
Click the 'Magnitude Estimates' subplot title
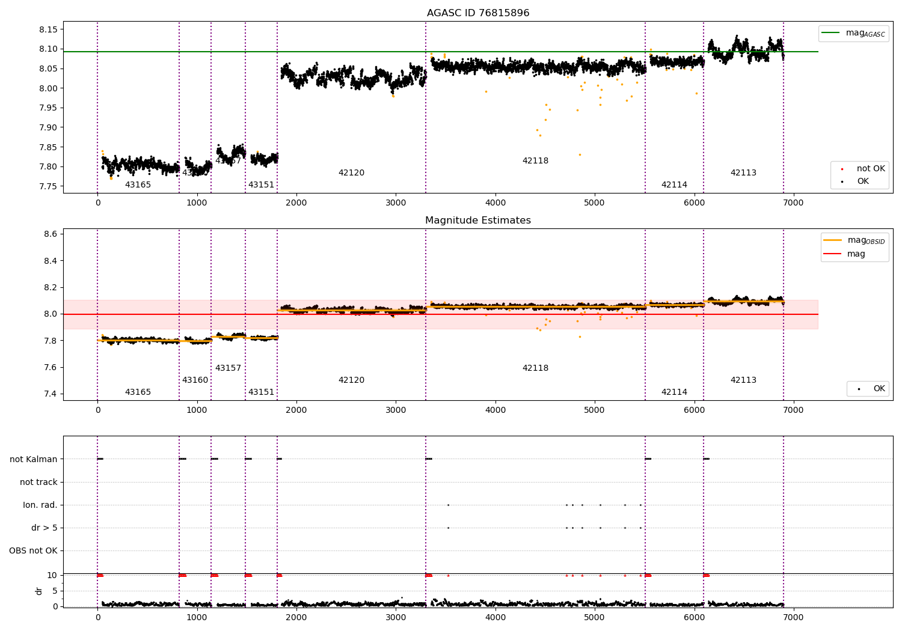click(478, 221)
